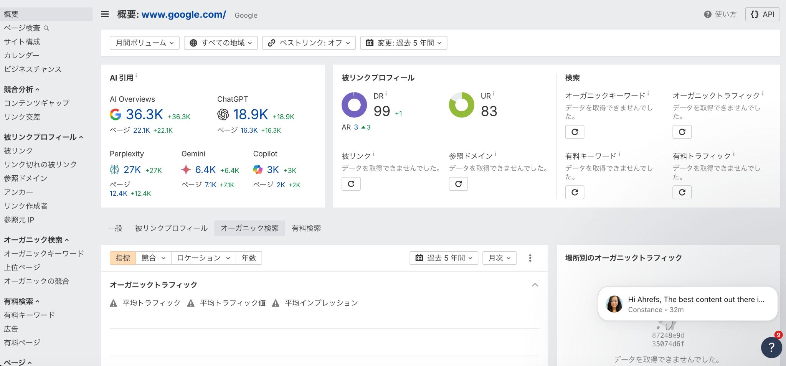Image resolution: width=786 pixels, height=366 pixels.
Task: Click the Perplexity icon in AI 引用
Action: (114, 170)
